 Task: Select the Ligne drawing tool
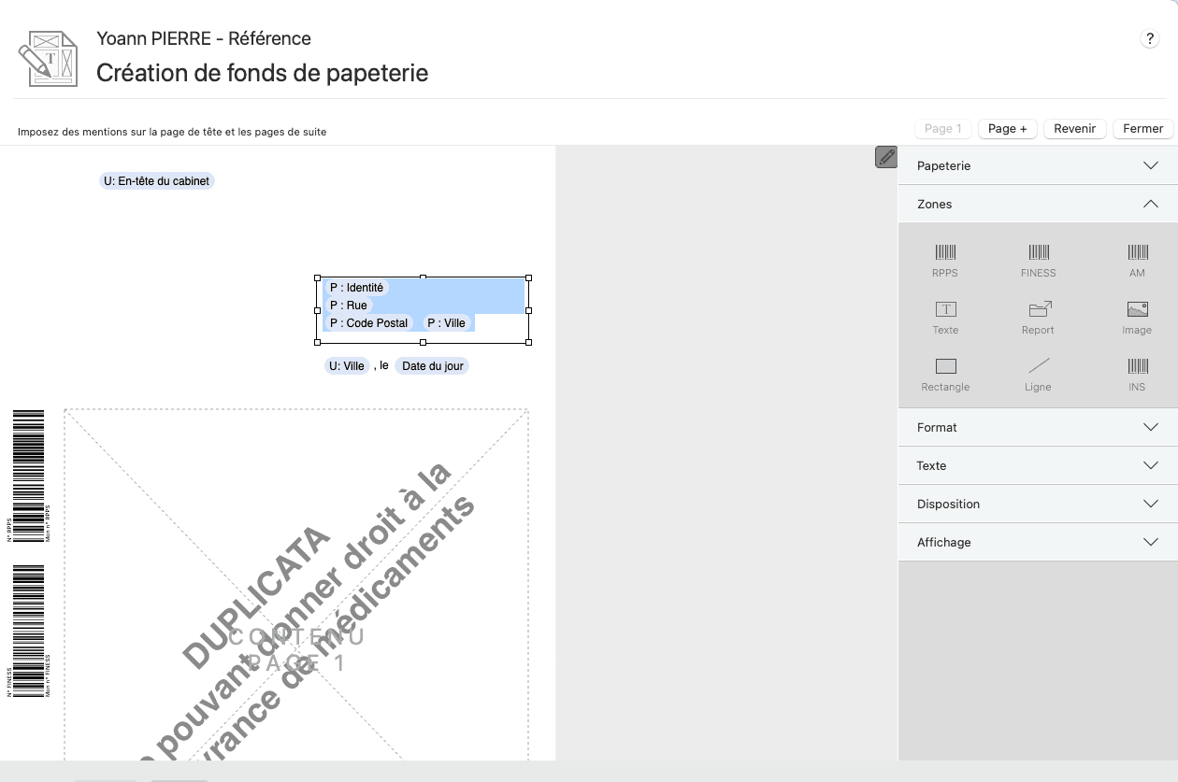click(x=1038, y=374)
